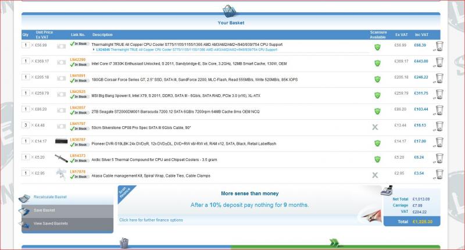Open link number LN41797

(x=78, y=124)
